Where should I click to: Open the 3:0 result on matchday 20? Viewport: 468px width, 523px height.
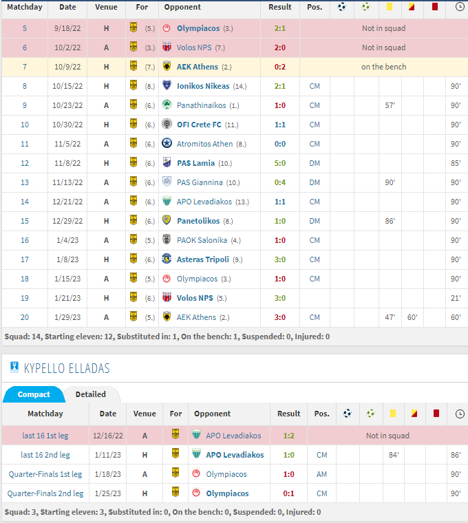coord(280,317)
